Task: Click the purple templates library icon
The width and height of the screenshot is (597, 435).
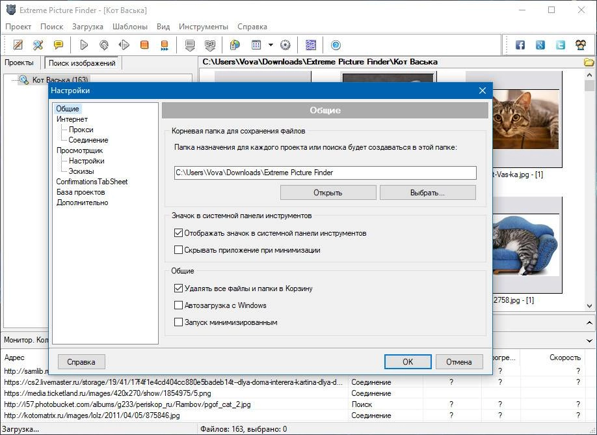Action: [311, 45]
